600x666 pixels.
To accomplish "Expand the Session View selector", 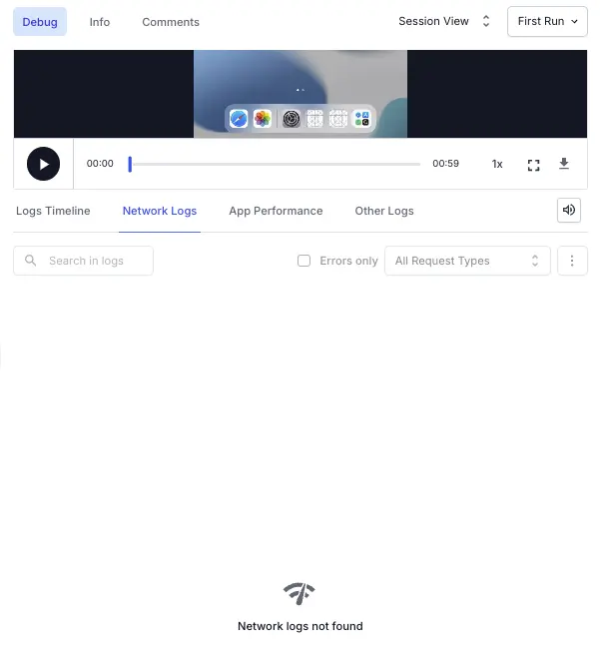I will click(443, 21).
